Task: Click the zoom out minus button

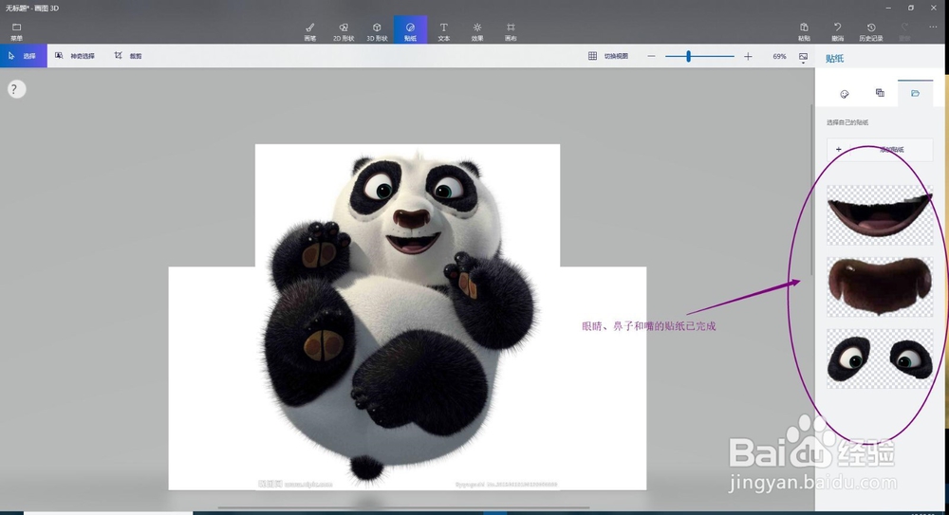Action: (651, 56)
